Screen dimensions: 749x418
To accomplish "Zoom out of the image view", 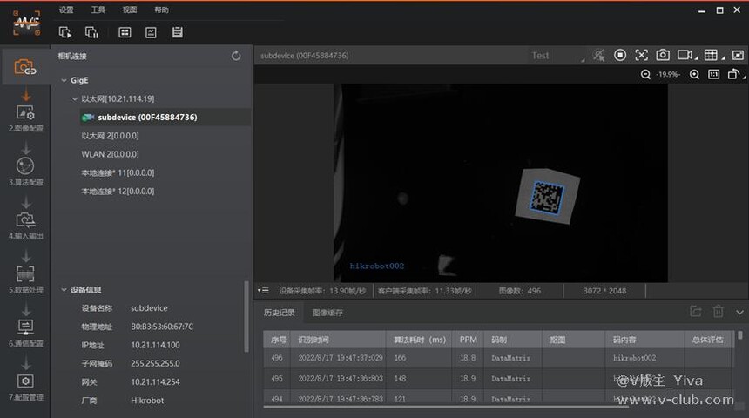I will [645, 75].
